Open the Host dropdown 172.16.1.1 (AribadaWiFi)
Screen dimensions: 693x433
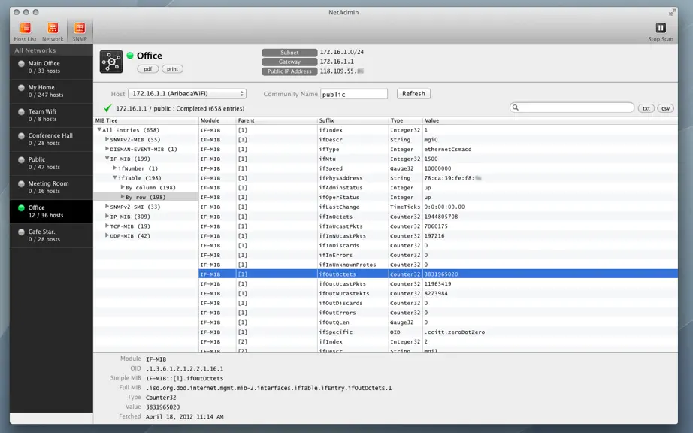pyautogui.click(x=187, y=94)
